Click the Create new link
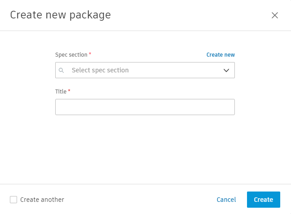Viewport: 291px width, 214px height. [x=220, y=55]
